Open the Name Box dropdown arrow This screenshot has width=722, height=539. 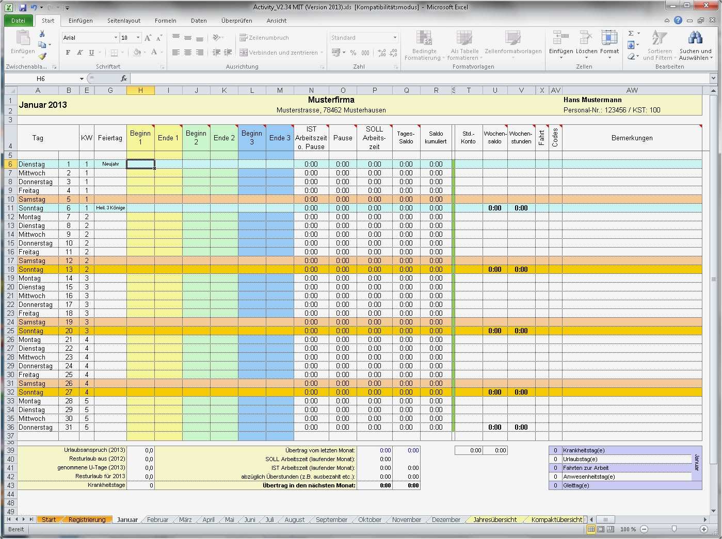pyautogui.click(x=82, y=79)
